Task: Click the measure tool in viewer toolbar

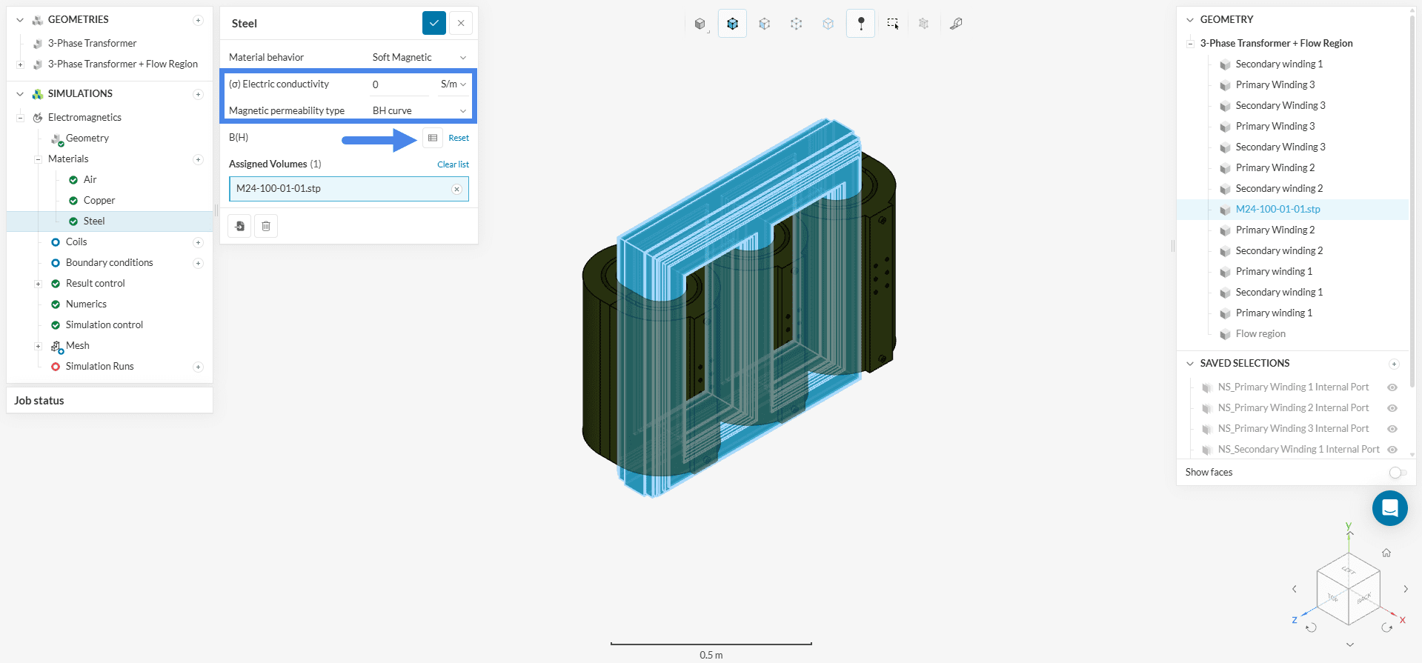Action: click(x=956, y=24)
